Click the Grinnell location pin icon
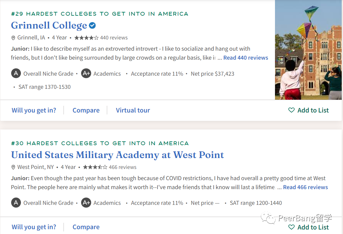 13,38
